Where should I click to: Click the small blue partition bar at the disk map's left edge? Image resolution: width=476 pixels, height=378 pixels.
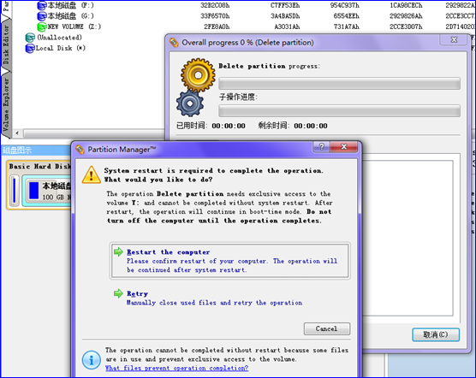15,191
